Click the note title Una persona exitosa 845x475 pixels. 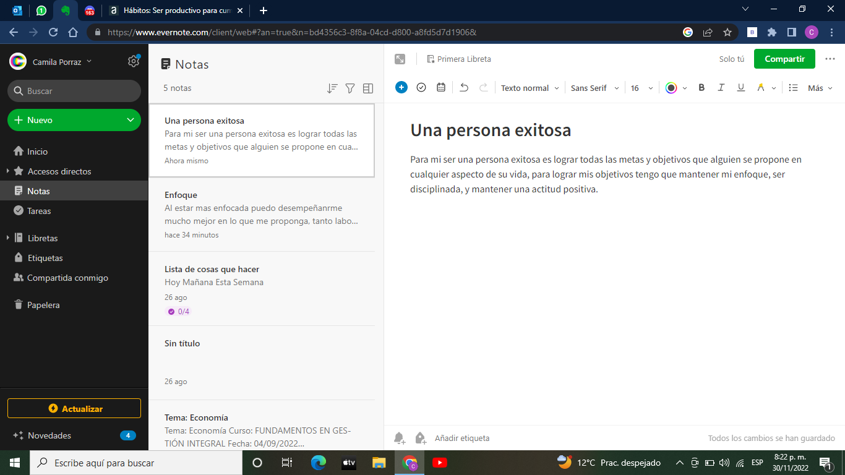click(x=491, y=131)
